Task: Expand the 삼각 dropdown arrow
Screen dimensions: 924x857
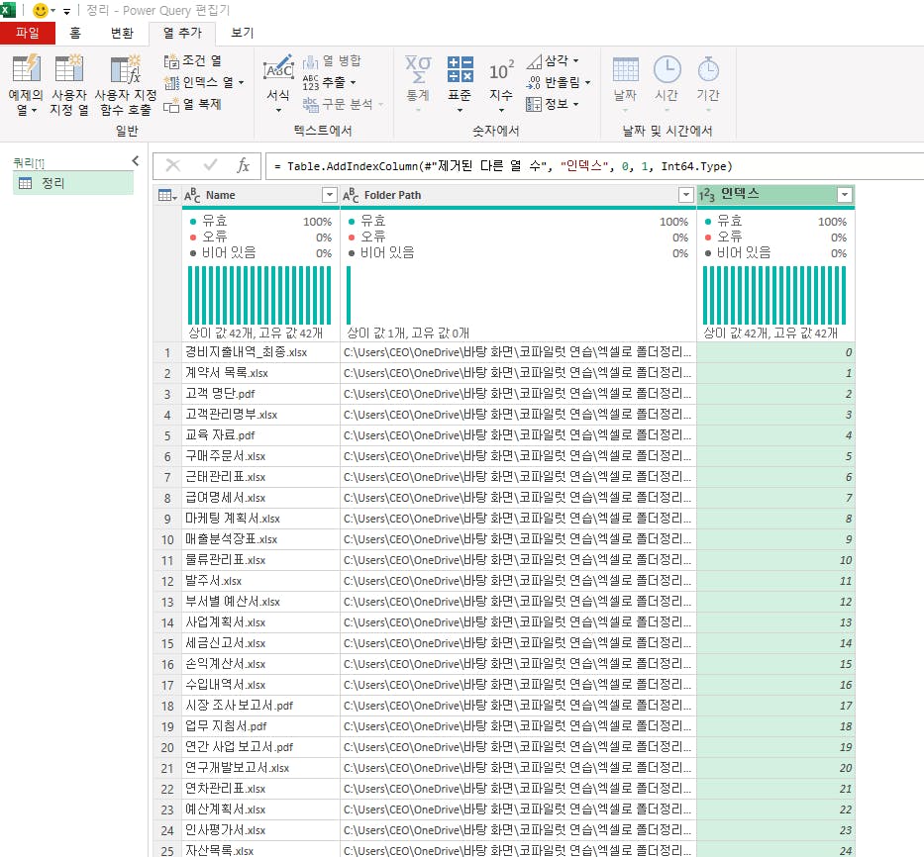Action: [575, 60]
